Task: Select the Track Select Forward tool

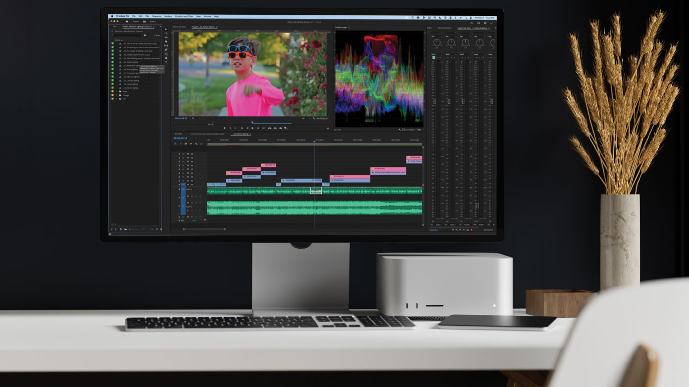Action: click(x=166, y=33)
